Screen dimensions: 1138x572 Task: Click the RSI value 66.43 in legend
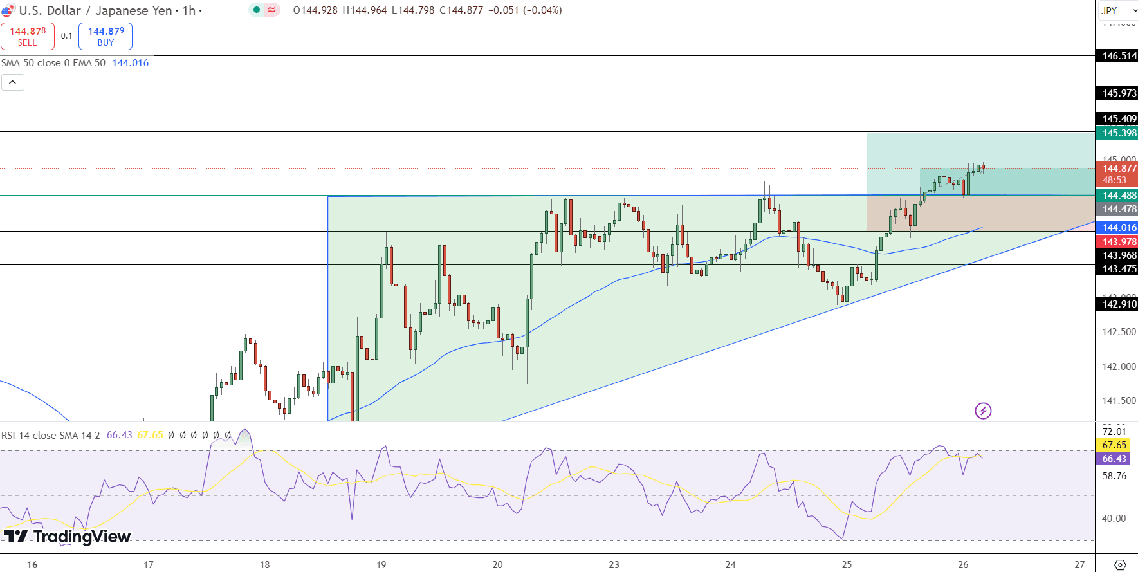(x=119, y=436)
